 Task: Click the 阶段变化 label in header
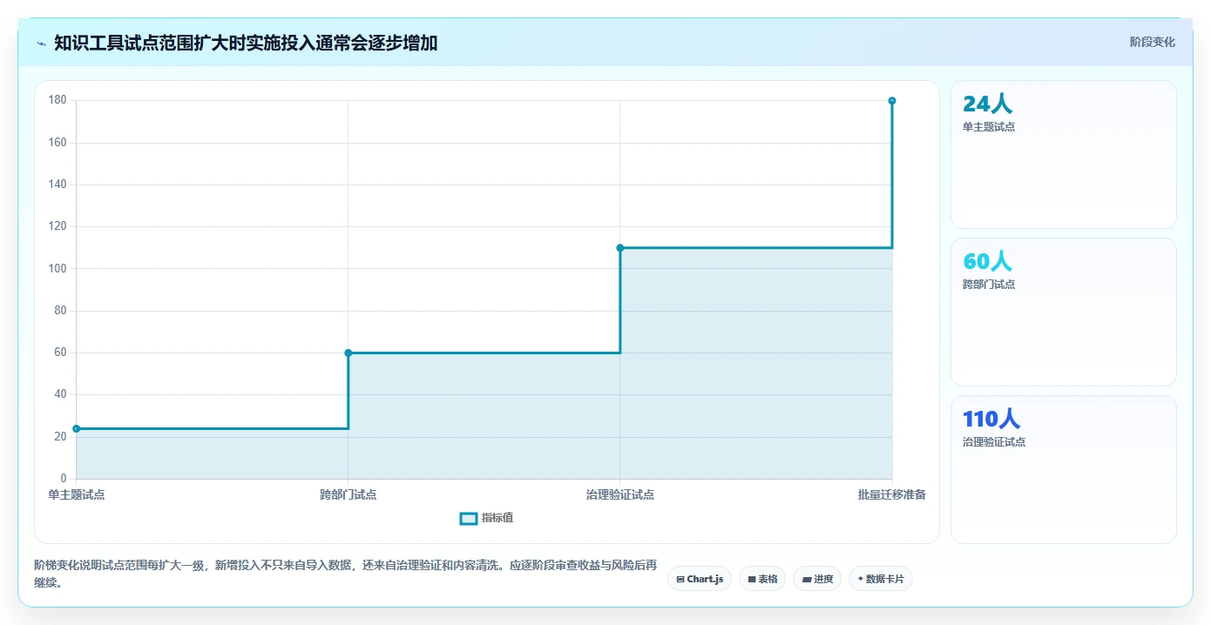click(x=1153, y=42)
